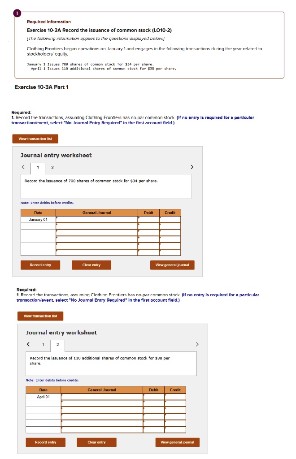Click the first Credit field under April 01
The image size is (296, 459).
pyautogui.click(x=175, y=397)
